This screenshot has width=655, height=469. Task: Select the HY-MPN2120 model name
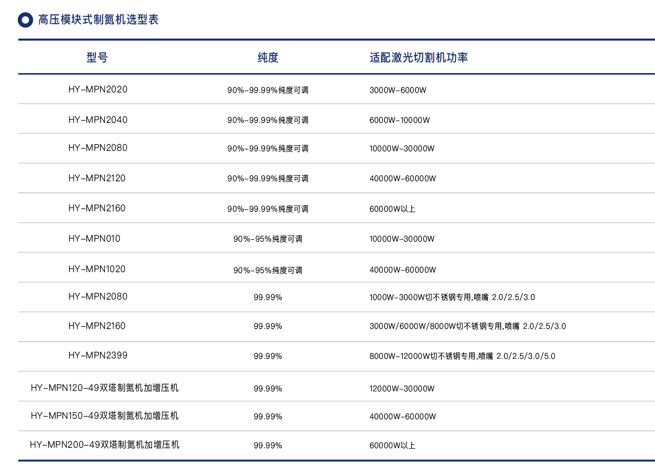point(96,178)
